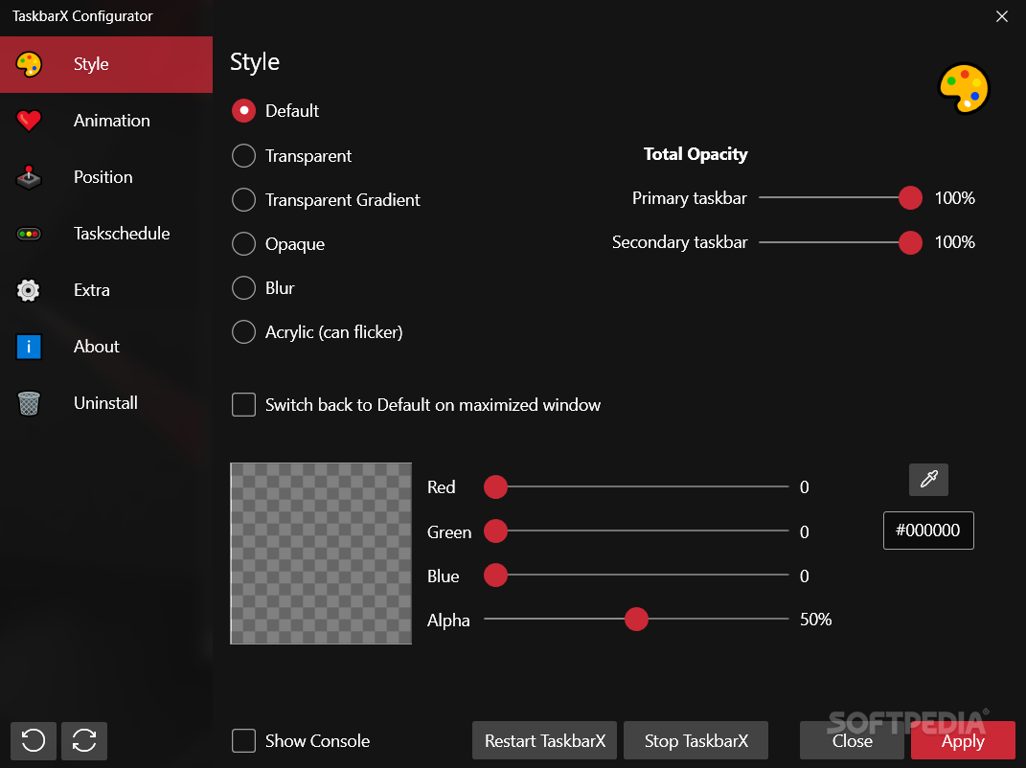This screenshot has height=768, width=1026.
Task: Click the Restart TaskbarX button
Action: click(x=544, y=740)
